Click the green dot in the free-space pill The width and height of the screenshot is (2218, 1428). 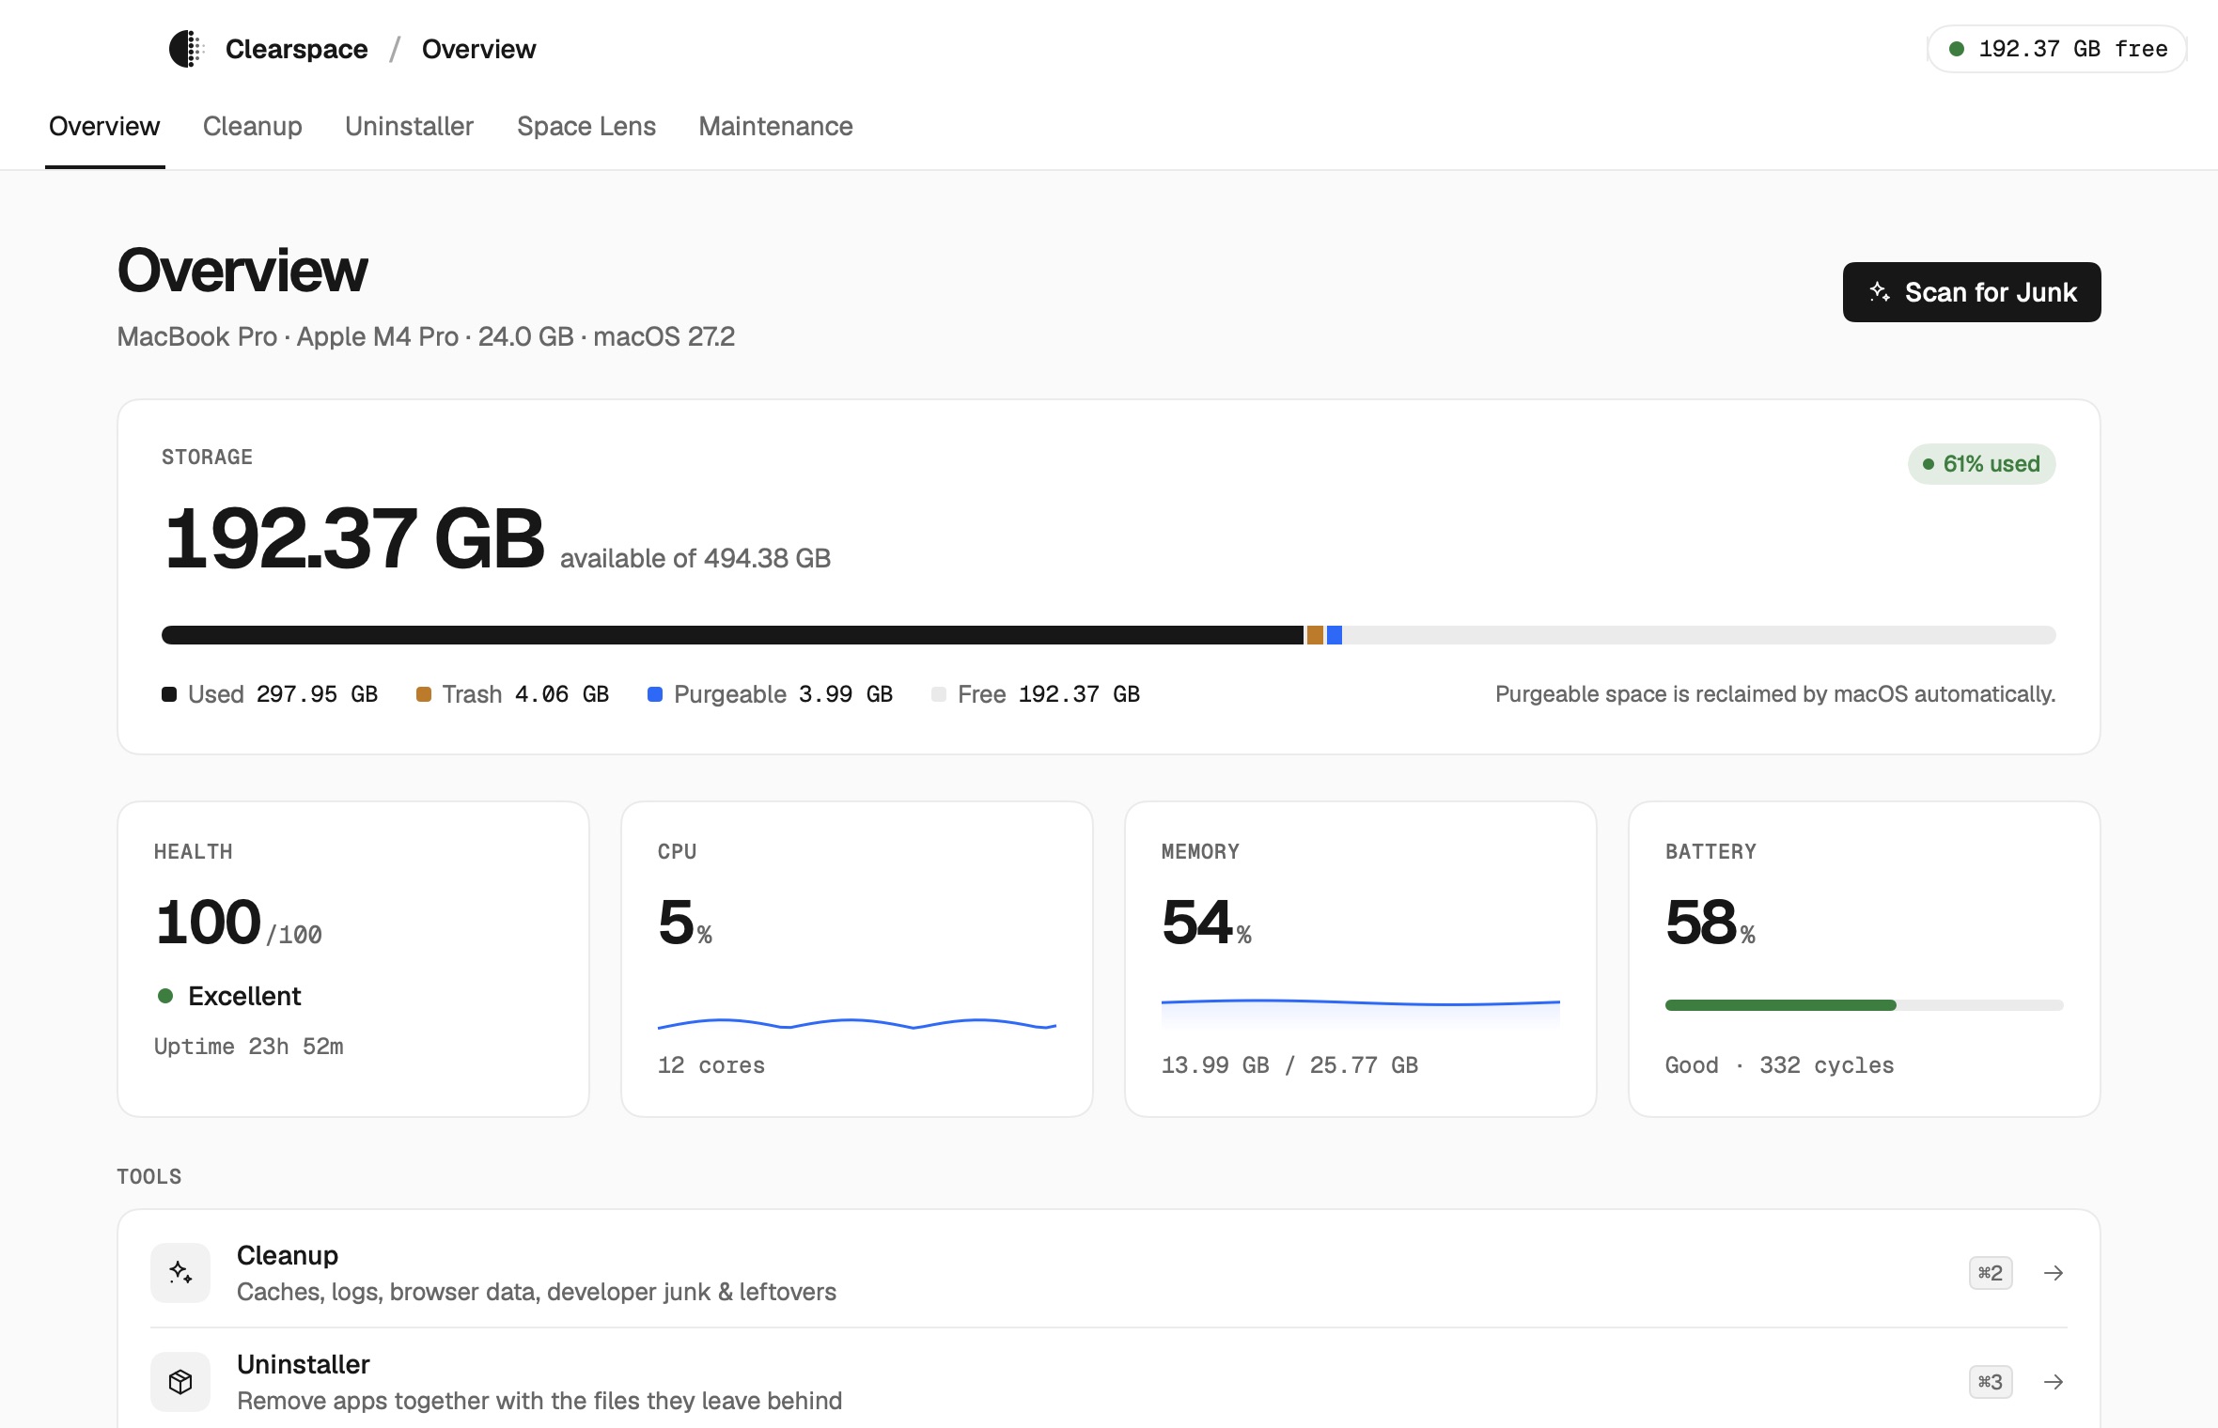1957,49
